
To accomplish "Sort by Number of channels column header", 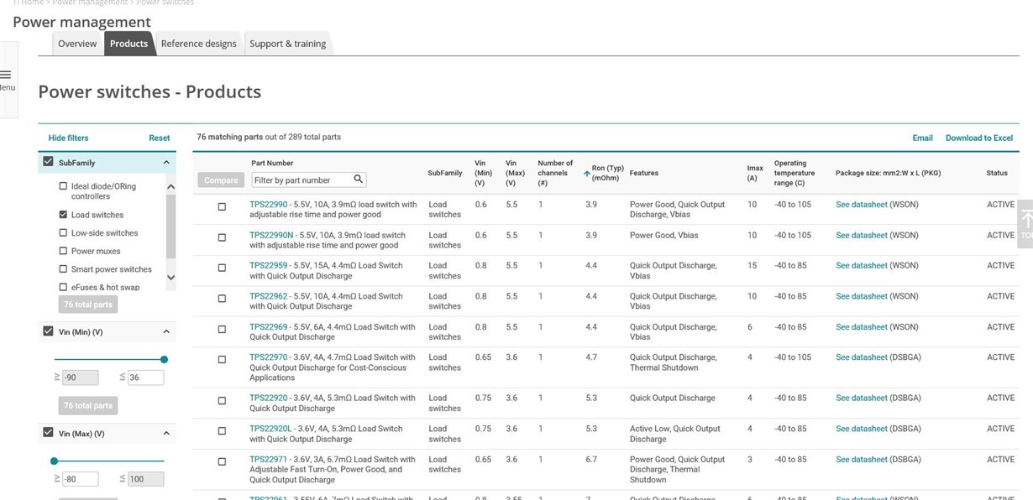I will point(555,173).
